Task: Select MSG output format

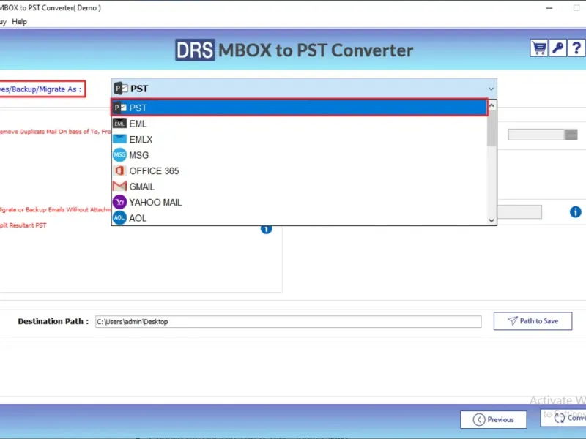Action: [300, 155]
